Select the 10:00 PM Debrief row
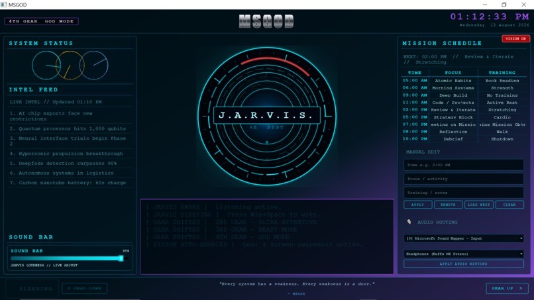Viewport: 534px width, 300px height. point(464,139)
